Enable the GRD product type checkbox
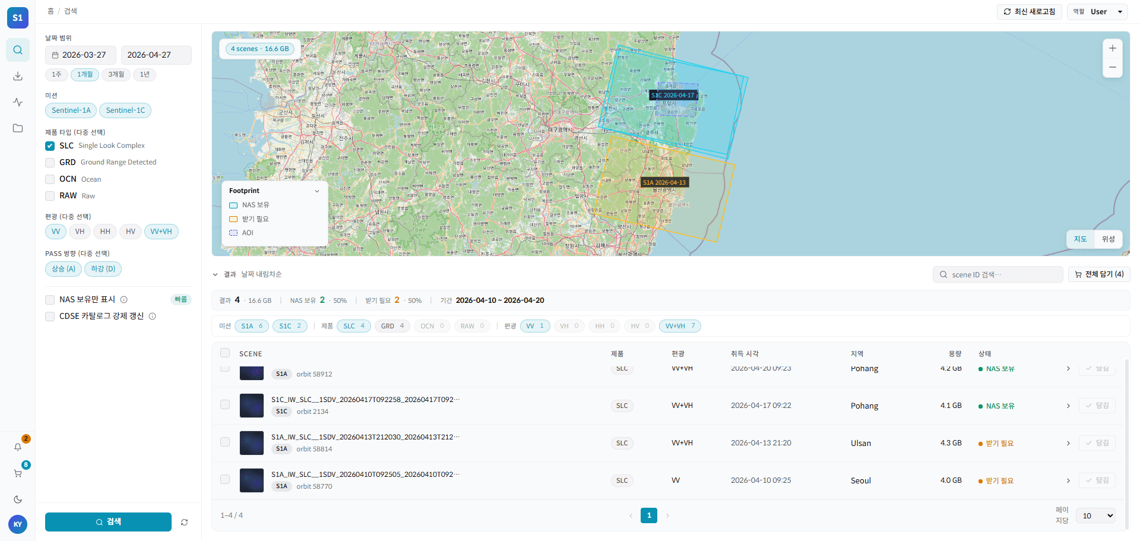The image size is (1140, 541). [50, 162]
